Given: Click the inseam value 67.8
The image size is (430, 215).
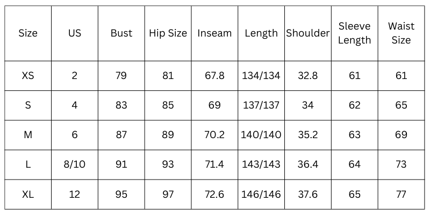Looking at the screenshot, I should (x=214, y=76).
